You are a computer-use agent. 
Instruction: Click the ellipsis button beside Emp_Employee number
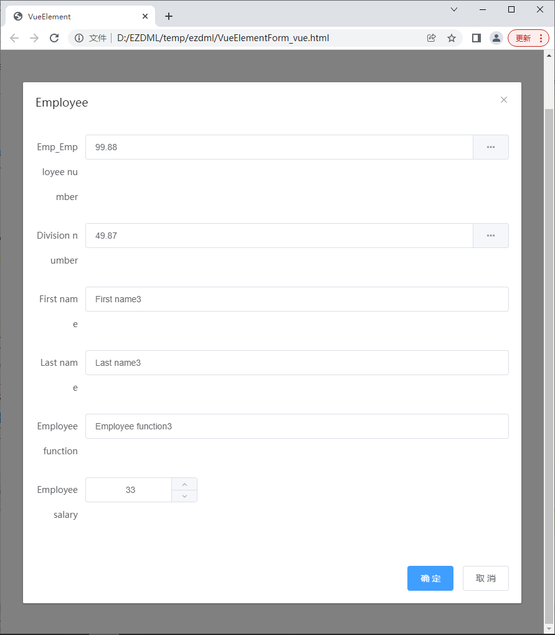pyautogui.click(x=491, y=147)
